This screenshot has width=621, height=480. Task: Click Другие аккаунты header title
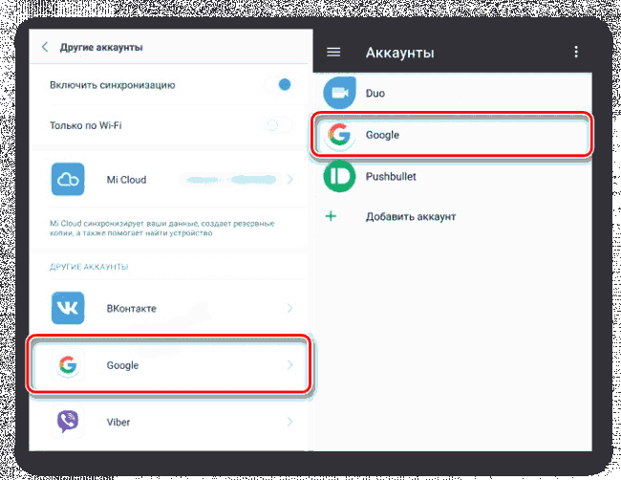coord(101,47)
